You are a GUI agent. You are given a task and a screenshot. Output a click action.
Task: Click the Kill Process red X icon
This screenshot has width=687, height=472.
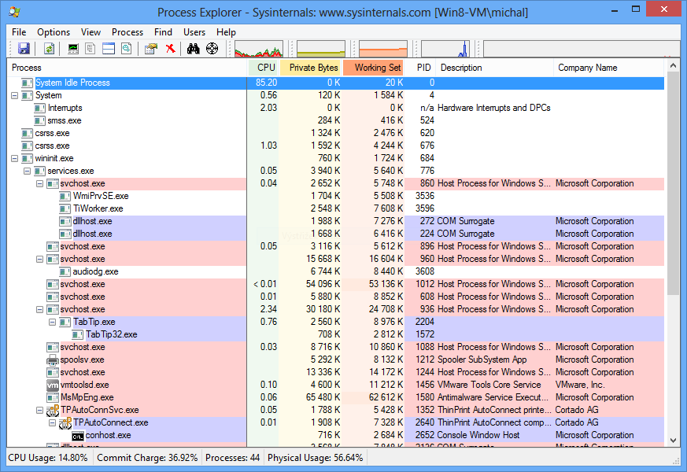(170, 48)
